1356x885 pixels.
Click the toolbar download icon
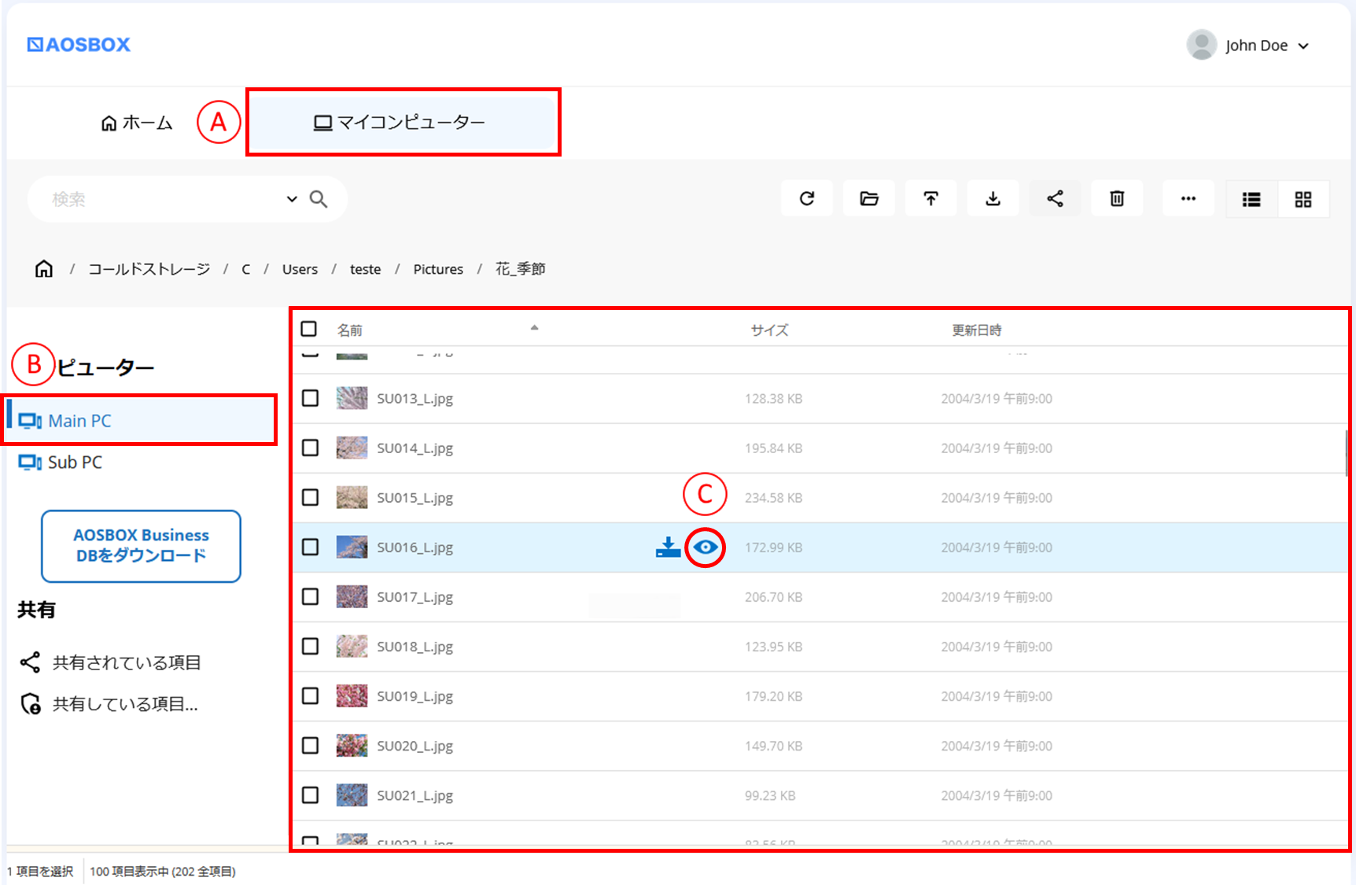pos(993,199)
